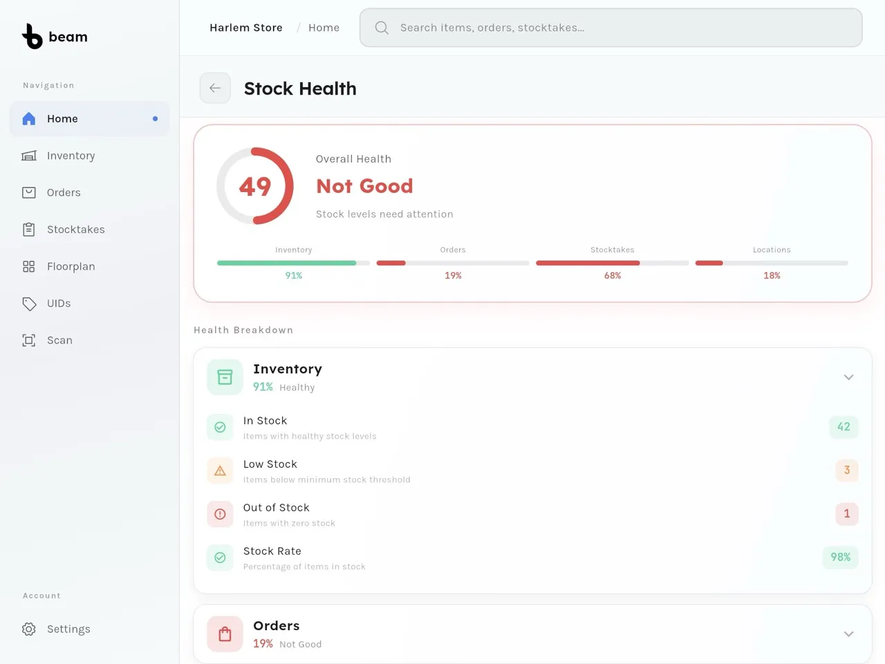Viewport: 885px width, 664px height.
Task: Click the back arrow next to Stock Health
Action: [x=215, y=88]
